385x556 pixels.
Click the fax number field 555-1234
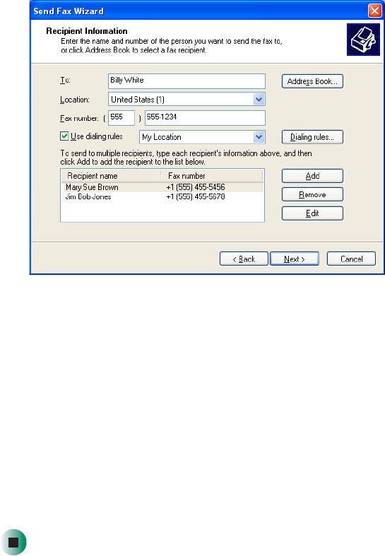pyautogui.click(x=205, y=118)
